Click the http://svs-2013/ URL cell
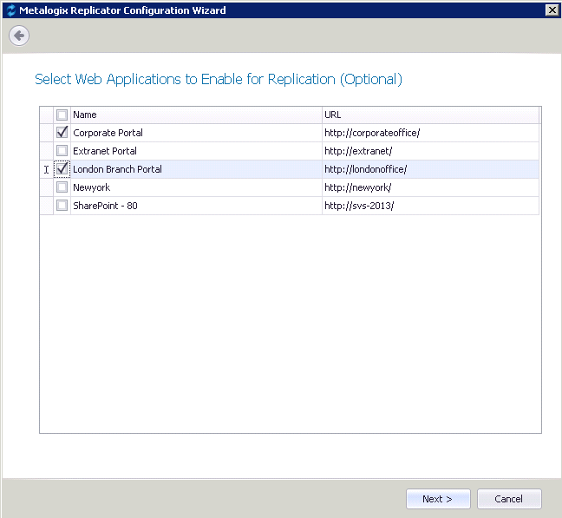Viewport: 562px width, 518px height. pos(430,206)
